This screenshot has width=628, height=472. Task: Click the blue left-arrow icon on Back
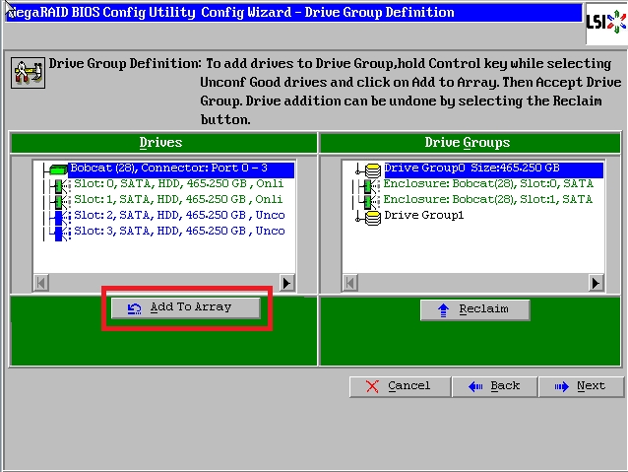pyautogui.click(x=475, y=386)
